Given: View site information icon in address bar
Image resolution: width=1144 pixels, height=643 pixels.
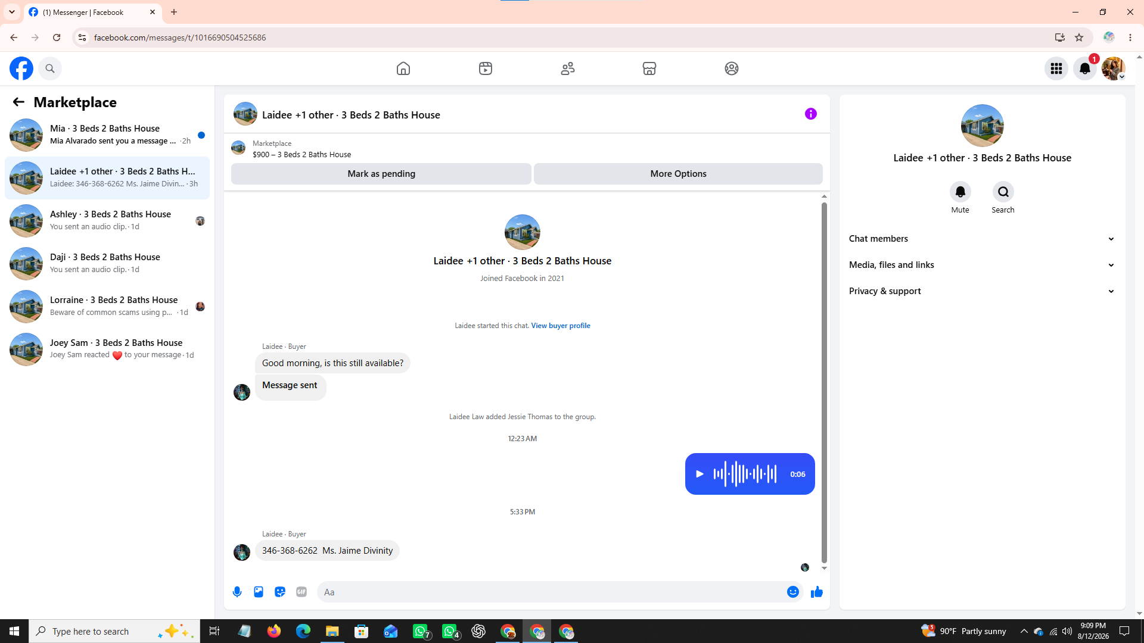Looking at the screenshot, I should pos(82,38).
